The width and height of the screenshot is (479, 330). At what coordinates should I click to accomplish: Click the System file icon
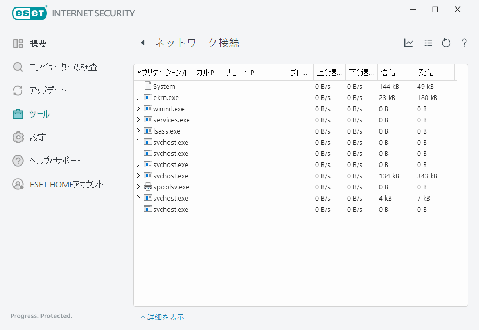[x=148, y=86]
